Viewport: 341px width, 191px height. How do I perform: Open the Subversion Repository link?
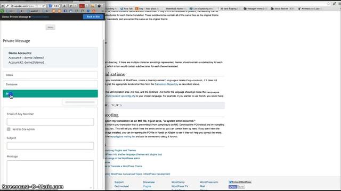coord(166,84)
